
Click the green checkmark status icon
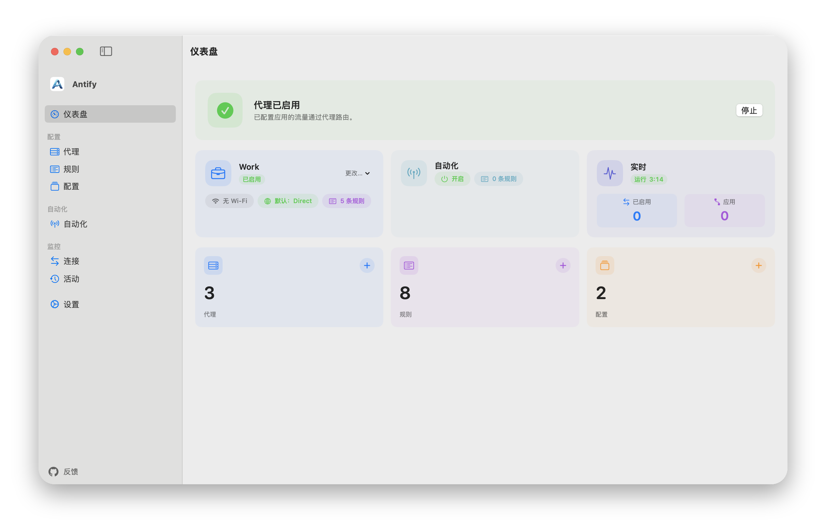pyautogui.click(x=225, y=110)
